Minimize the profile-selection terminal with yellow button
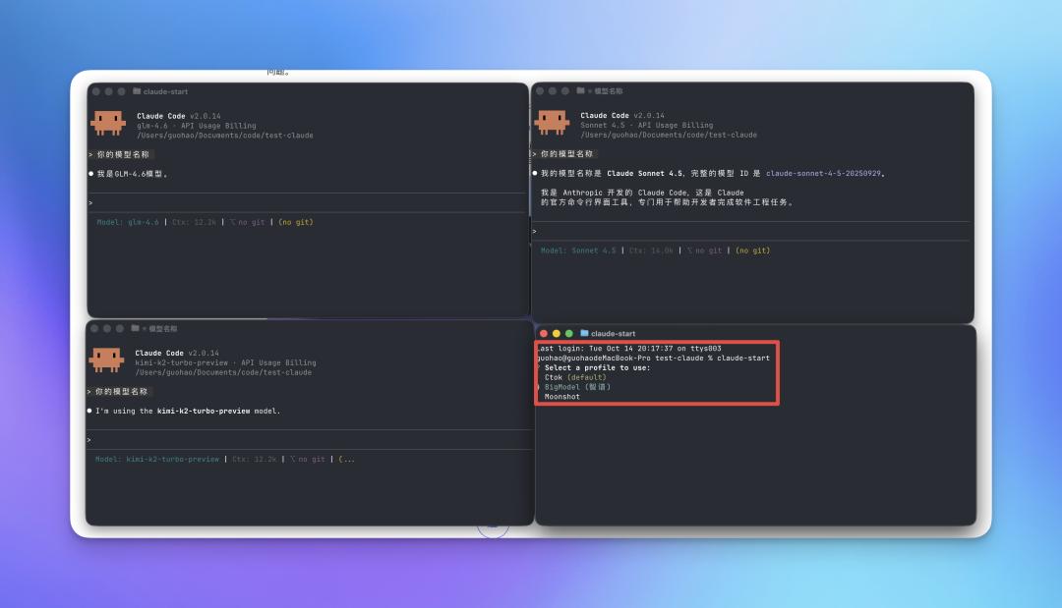Image resolution: width=1062 pixels, height=608 pixels. (556, 333)
